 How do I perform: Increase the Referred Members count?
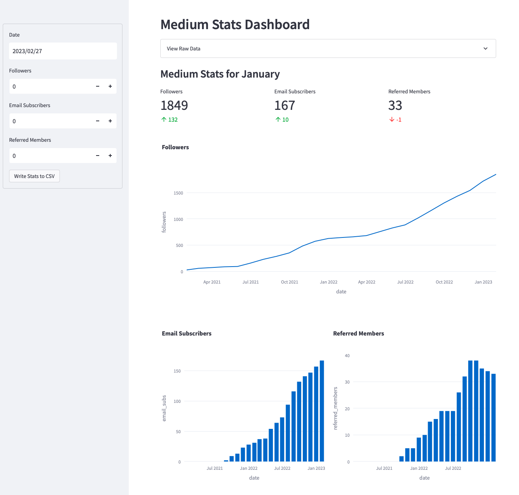tap(110, 156)
